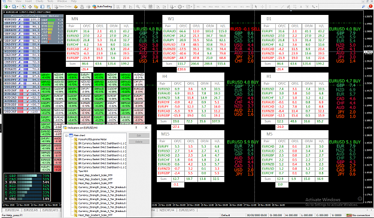
Task: Open the Insert menu
Action: click(28, 1)
